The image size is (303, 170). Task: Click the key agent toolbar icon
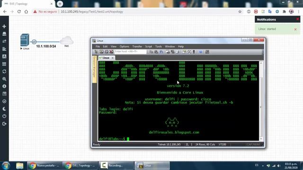coord(194,51)
